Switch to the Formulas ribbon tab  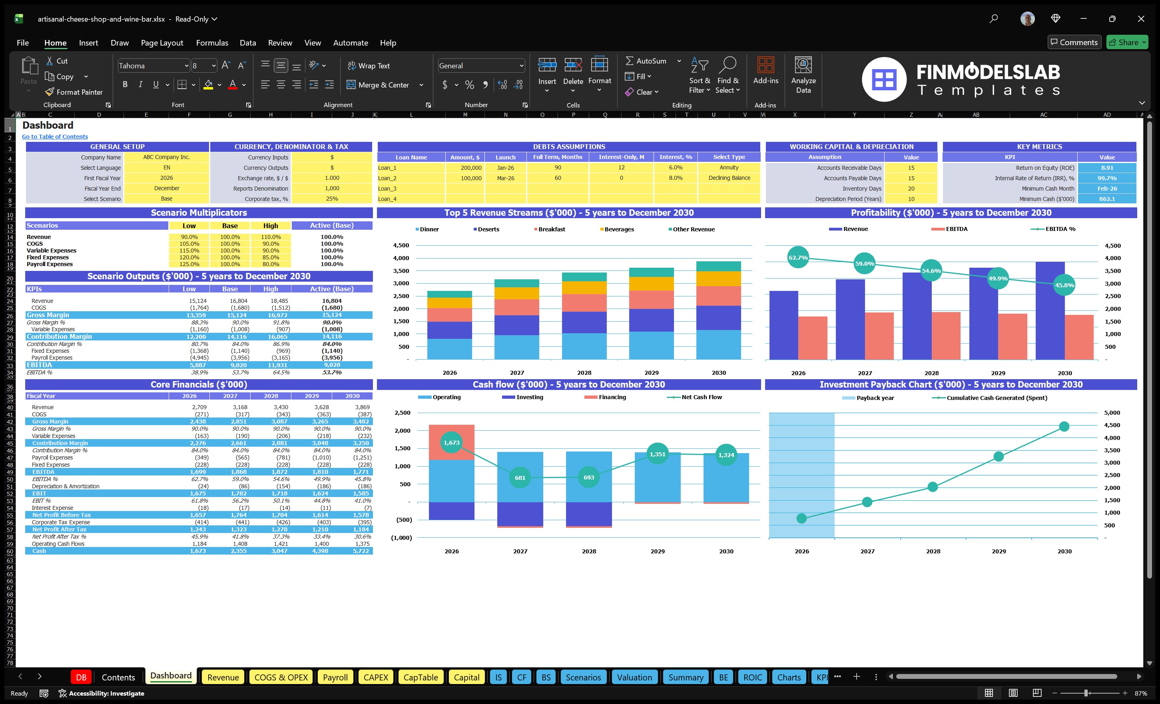pyautogui.click(x=212, y=42)
